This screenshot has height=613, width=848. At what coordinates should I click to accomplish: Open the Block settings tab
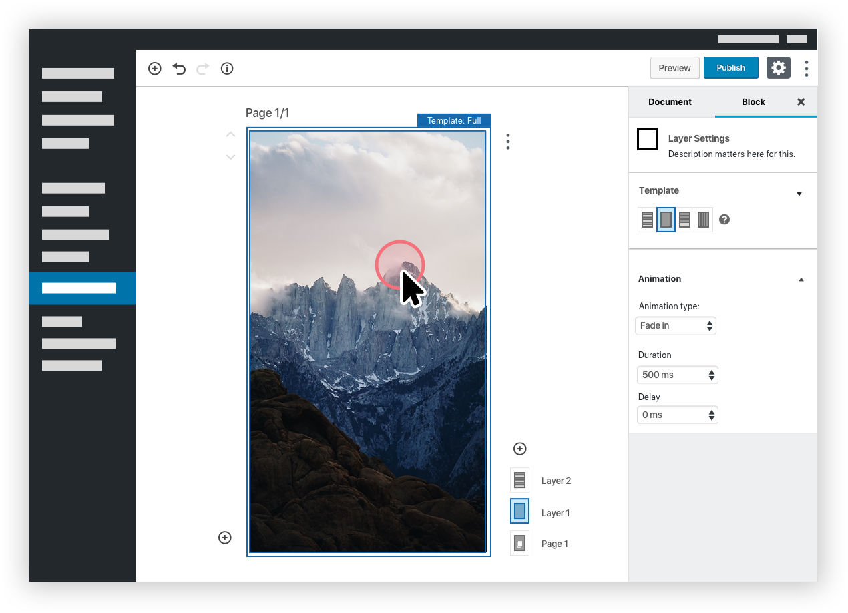(753, 101)
